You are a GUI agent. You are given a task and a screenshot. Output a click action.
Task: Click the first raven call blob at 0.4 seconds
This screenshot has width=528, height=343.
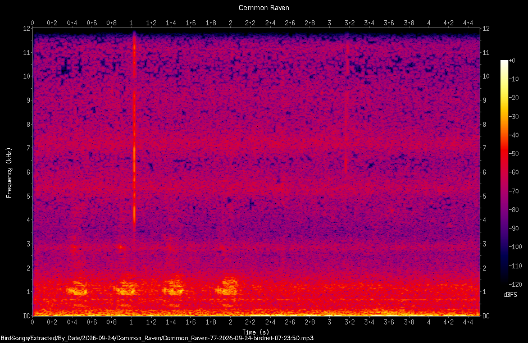tap(78, 289)
